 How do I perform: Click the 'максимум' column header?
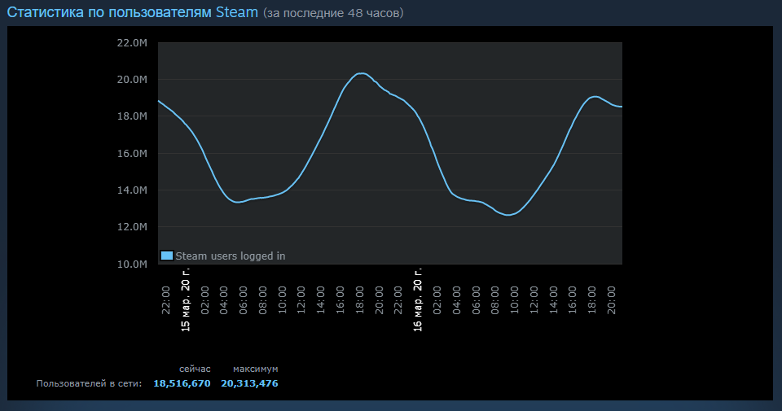click(255, 369)
